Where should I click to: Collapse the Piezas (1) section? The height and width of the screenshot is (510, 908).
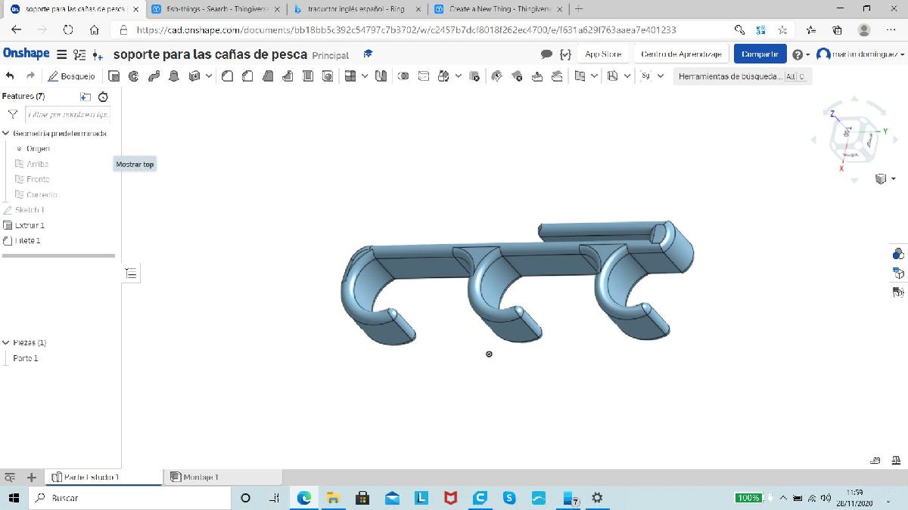pyautogui.click(x=6, y=343)
